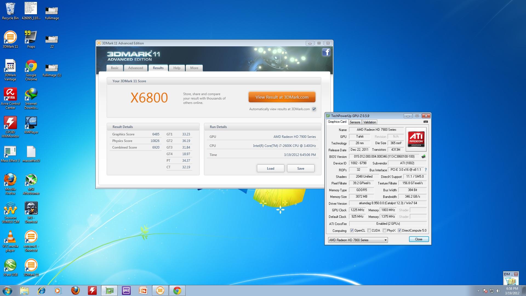The height and width of the screenshot is (296, 526).
Task: Switch to the Sensors tab in GPU-Z
Action: 355,122
